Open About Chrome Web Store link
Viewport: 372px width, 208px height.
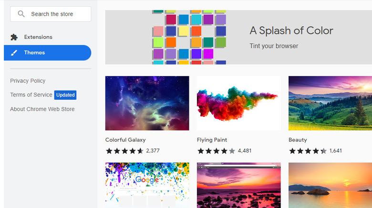coord(42,109)
